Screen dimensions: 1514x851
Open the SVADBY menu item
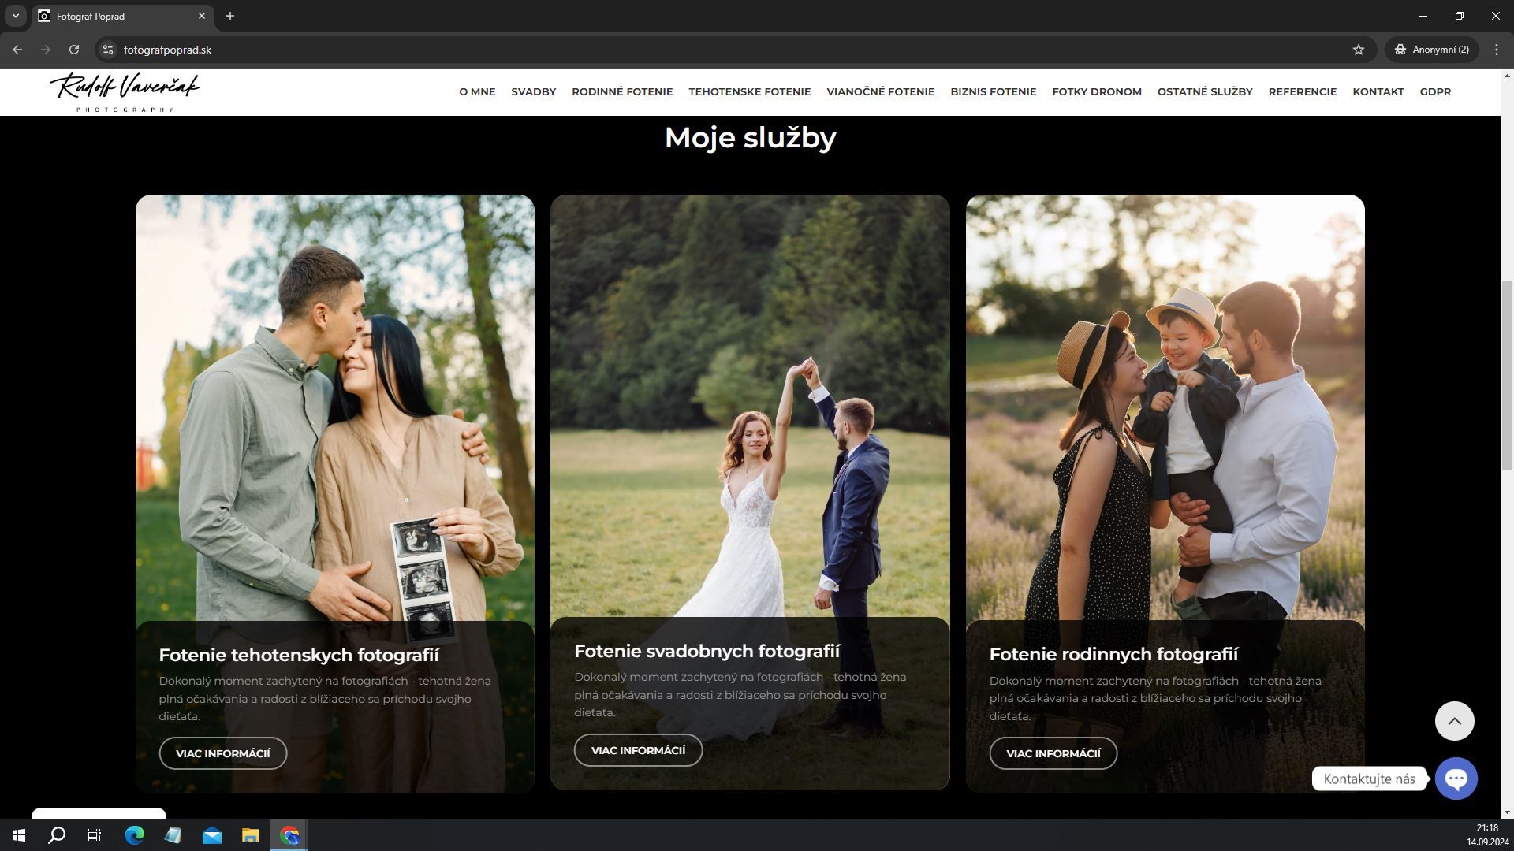point(534,92)
